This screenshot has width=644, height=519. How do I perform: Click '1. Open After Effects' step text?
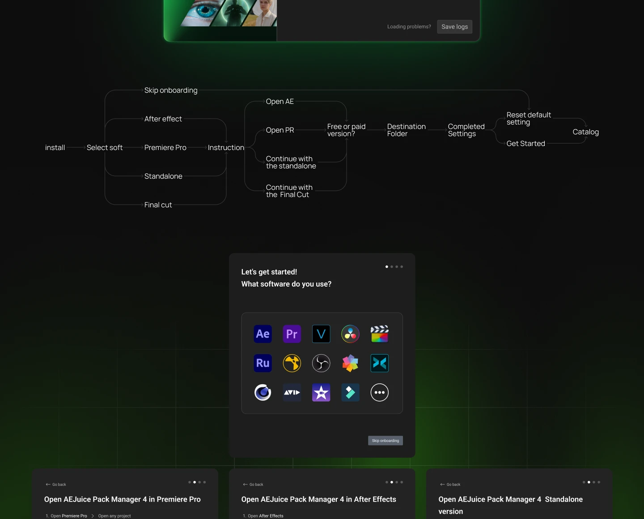click(x=263, y=516)
